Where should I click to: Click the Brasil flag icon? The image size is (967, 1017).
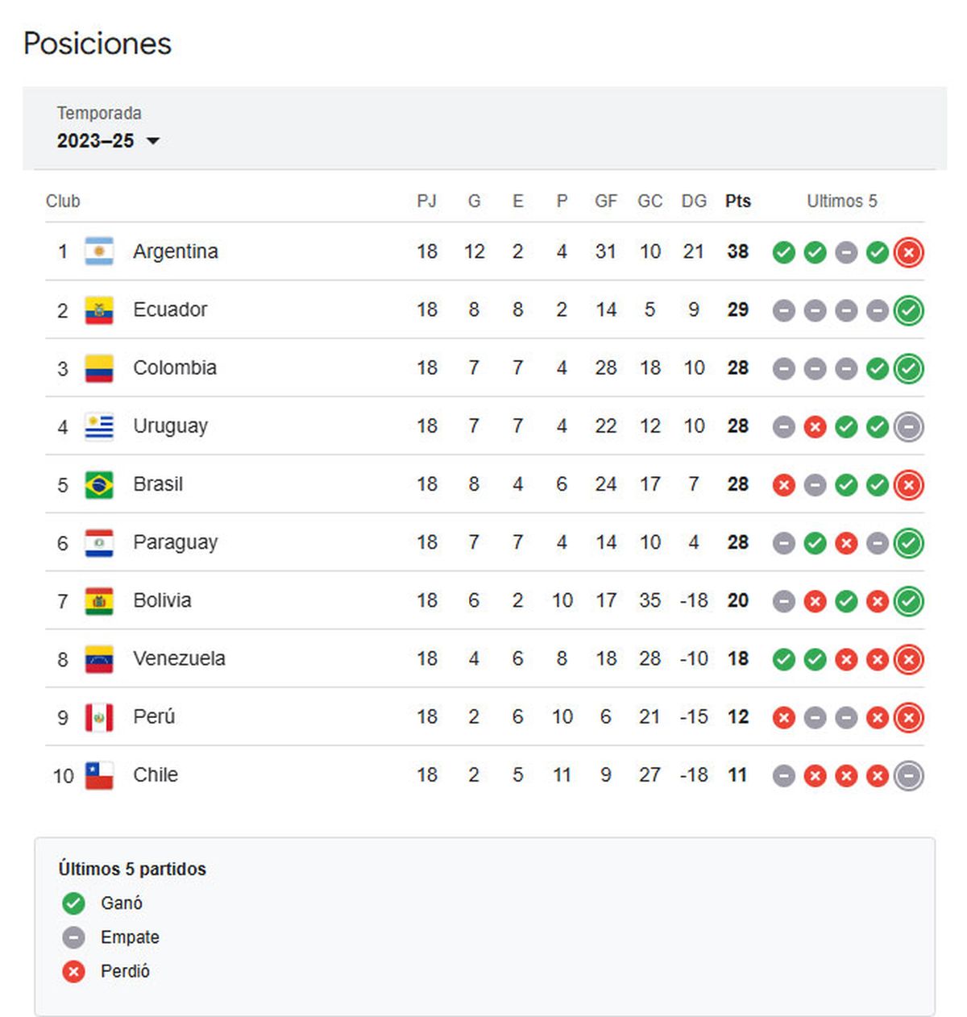[99, 484]
